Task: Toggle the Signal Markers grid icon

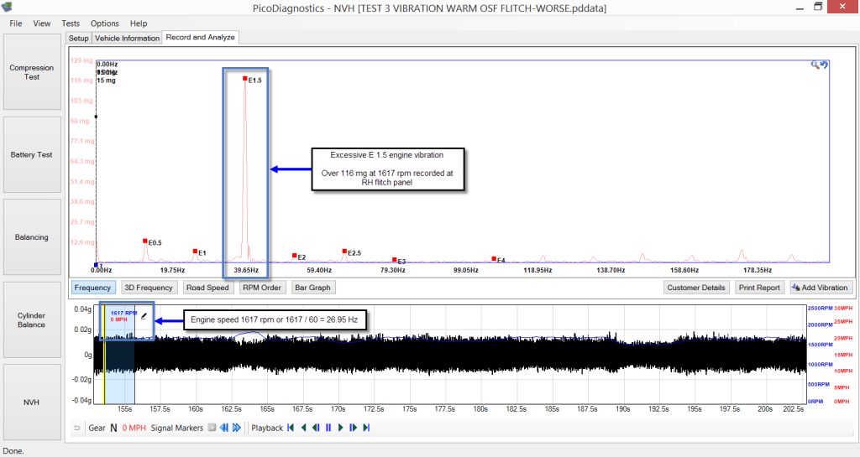Action: click(212, 428)
